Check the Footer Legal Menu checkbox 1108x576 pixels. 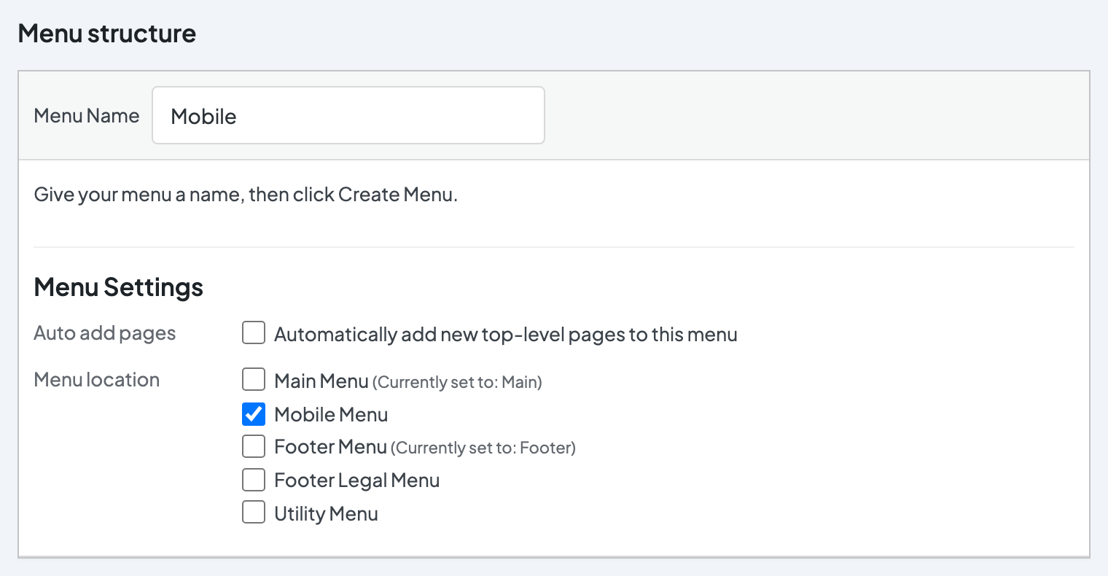click(x=254, y=479)
